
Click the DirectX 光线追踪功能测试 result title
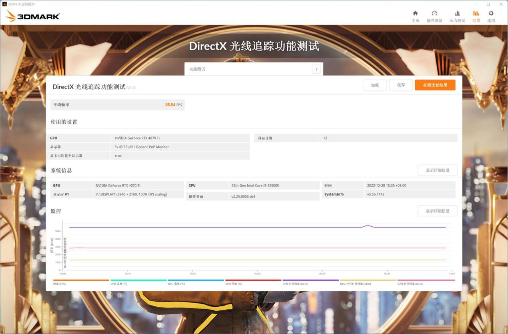89,87
